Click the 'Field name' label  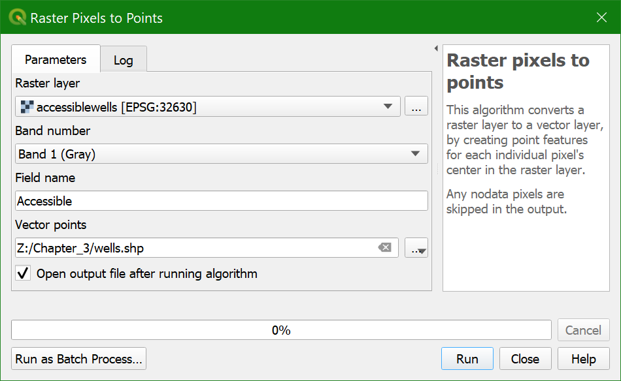click(45, 178)
